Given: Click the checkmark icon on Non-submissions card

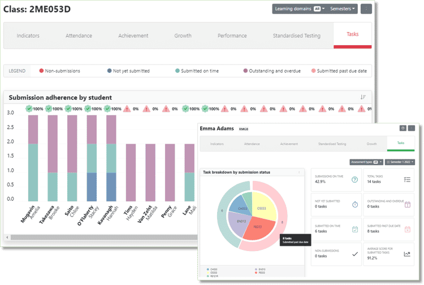Looking at the screenshot, I should (355, 254).
